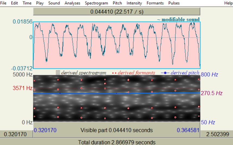Play the visible part 0.044410 seconds bar
The image size is (233, 145).
tap(117, 130)
